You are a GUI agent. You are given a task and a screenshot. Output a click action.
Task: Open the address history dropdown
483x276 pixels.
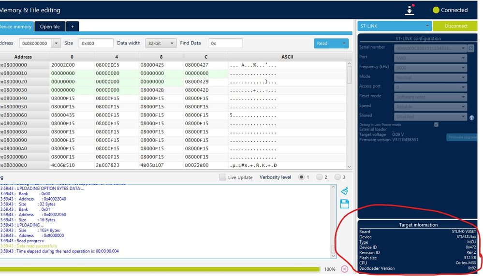click(x=56, y=44)
